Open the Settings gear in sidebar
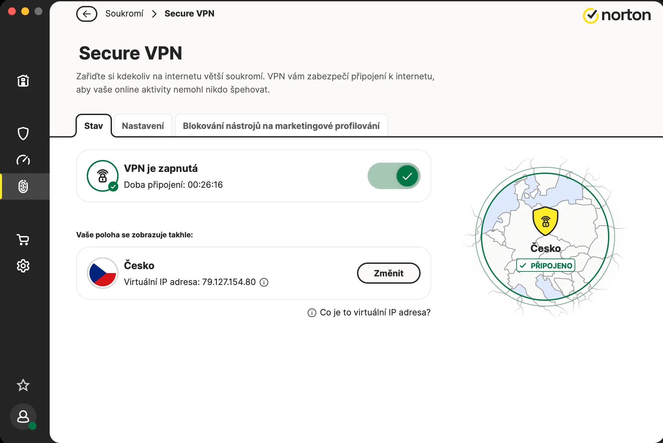 [x=23, y=266]
